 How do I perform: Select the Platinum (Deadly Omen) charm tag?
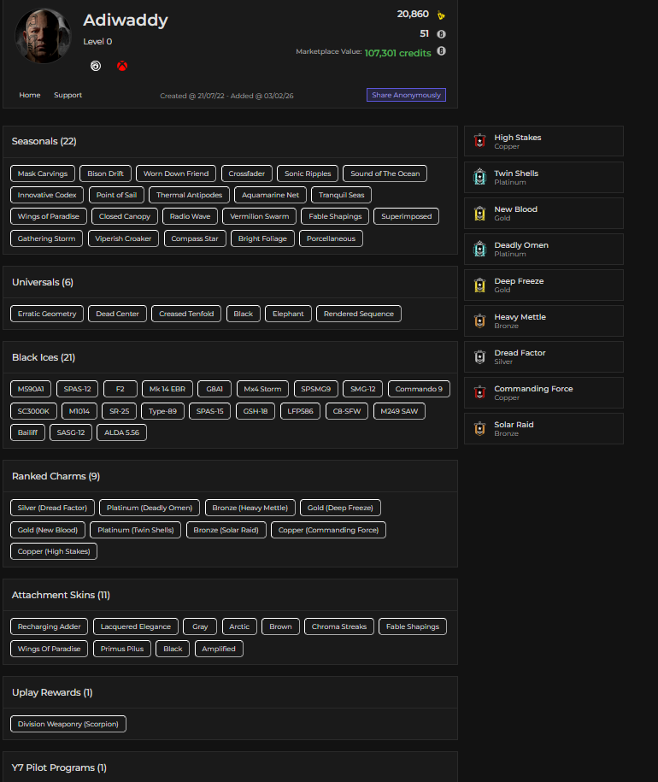[x=149, y=508]
